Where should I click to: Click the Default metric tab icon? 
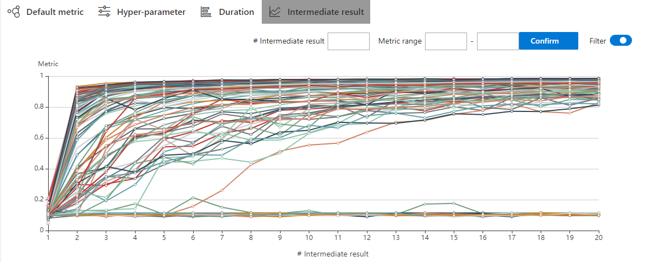(x=14, y=12)
